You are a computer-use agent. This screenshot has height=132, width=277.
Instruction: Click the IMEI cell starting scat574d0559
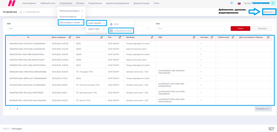click(x=172, y=72)
